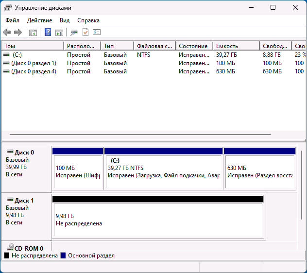This screenshot has height=273, width=307.
Task: Click the disk icon next to Диск 1
Action: (10, 200)
